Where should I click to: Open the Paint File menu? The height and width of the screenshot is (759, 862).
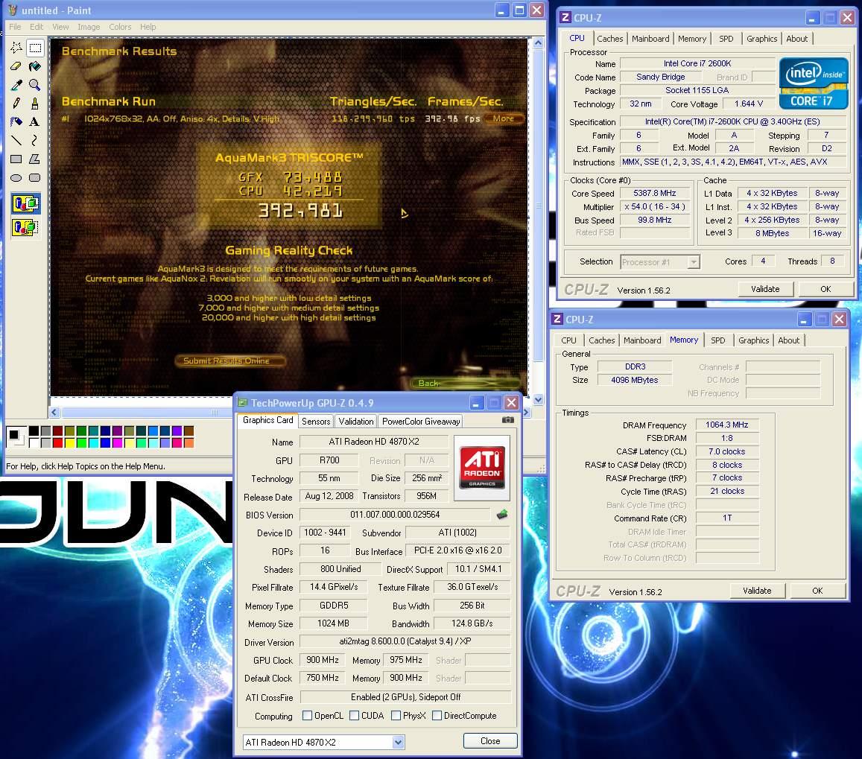coord(15,27)
